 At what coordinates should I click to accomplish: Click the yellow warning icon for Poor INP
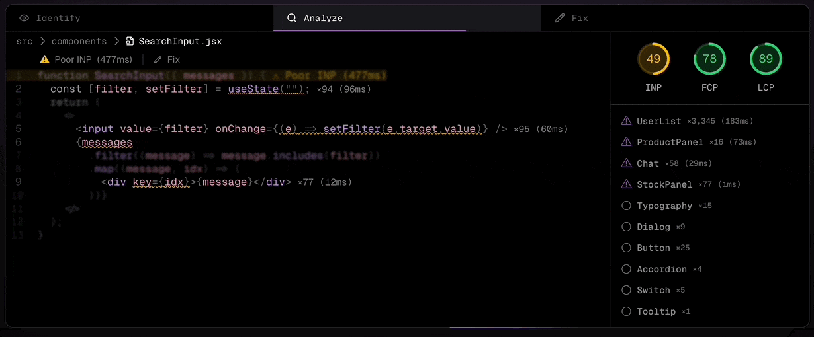[45, 59]
